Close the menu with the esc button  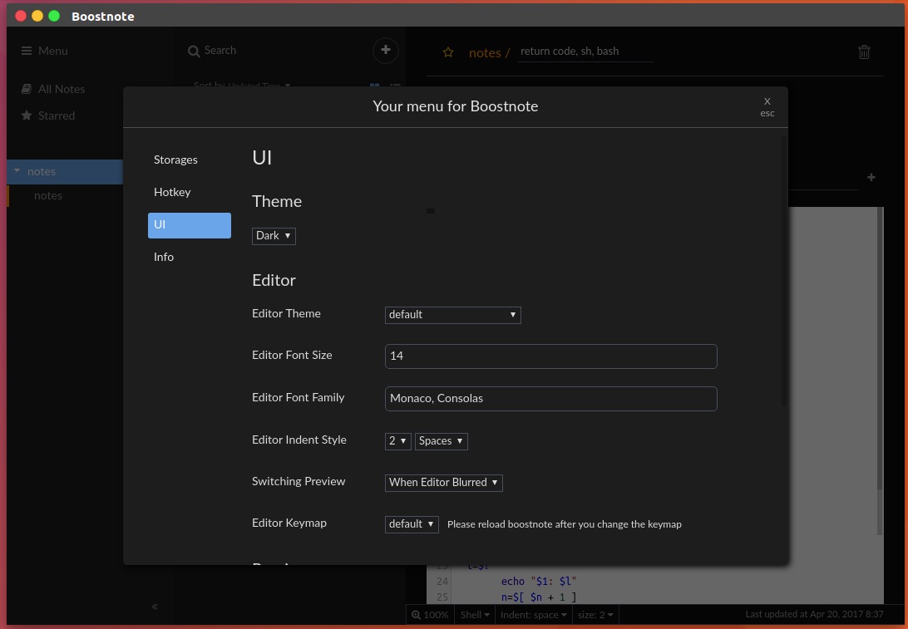pyautogui.click(x=767, y=106)
